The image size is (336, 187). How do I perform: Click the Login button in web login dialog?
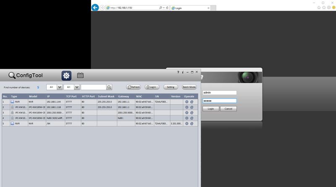pyautogui.click(x=211, y=109)
